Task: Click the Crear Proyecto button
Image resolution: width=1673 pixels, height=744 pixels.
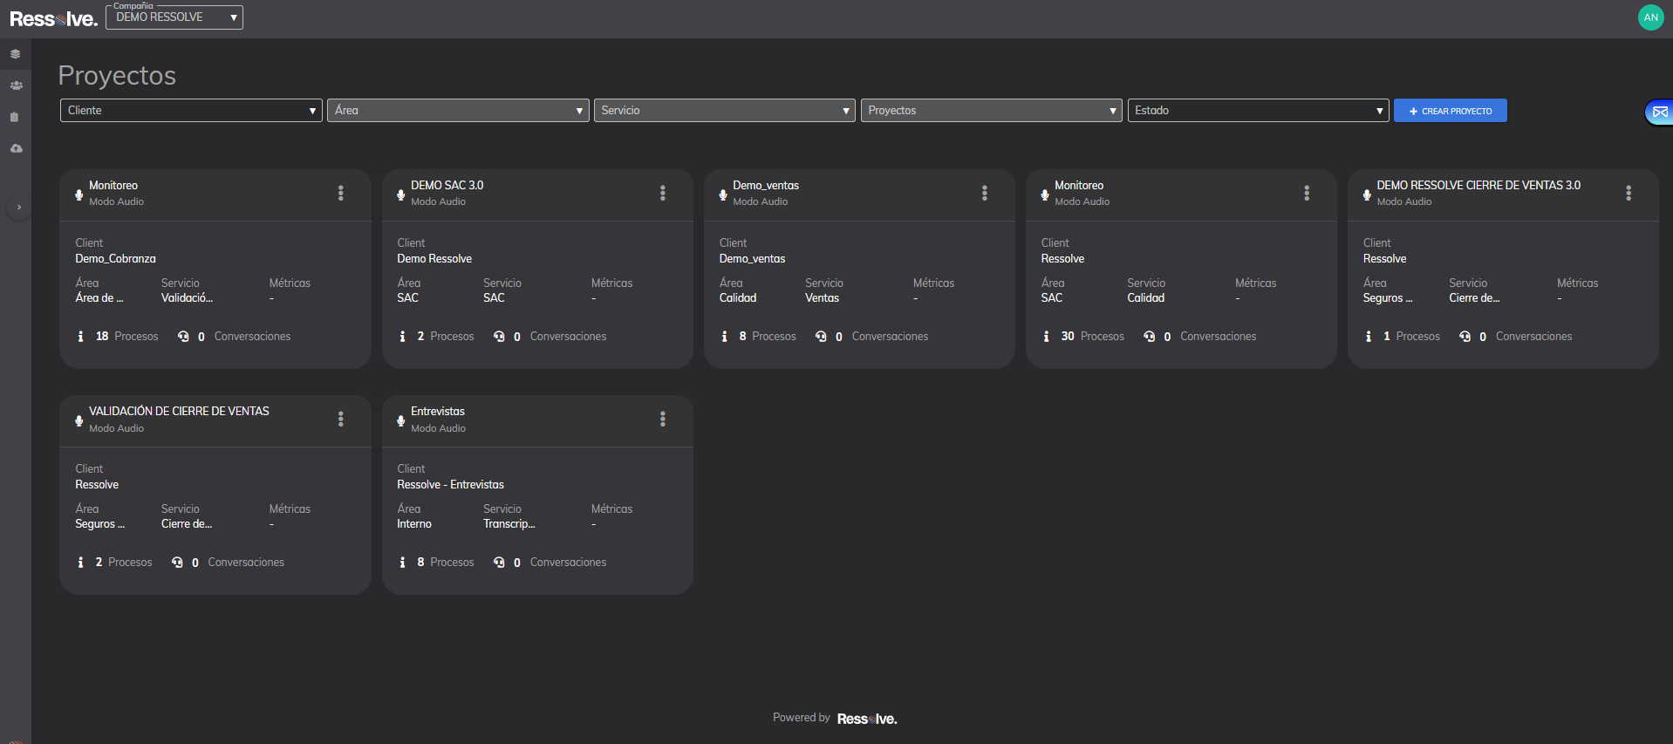Action: point(1451,111)
